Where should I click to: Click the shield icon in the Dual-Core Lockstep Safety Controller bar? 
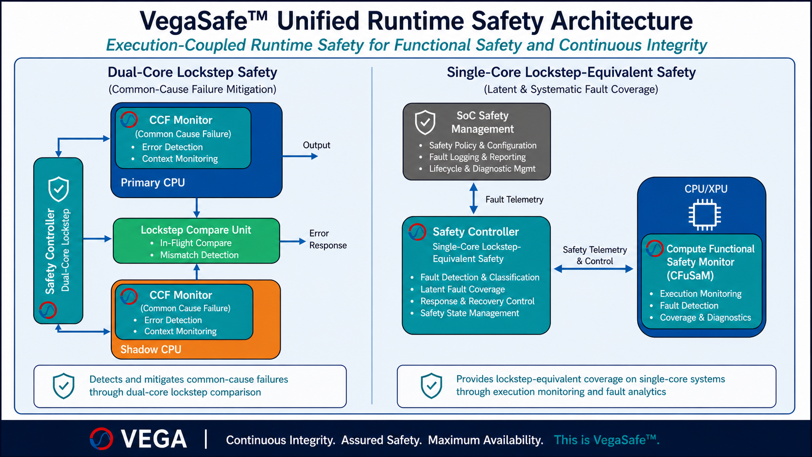59,189
